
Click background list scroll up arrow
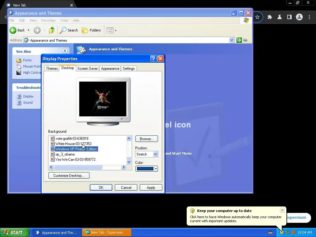click(129, 138)
